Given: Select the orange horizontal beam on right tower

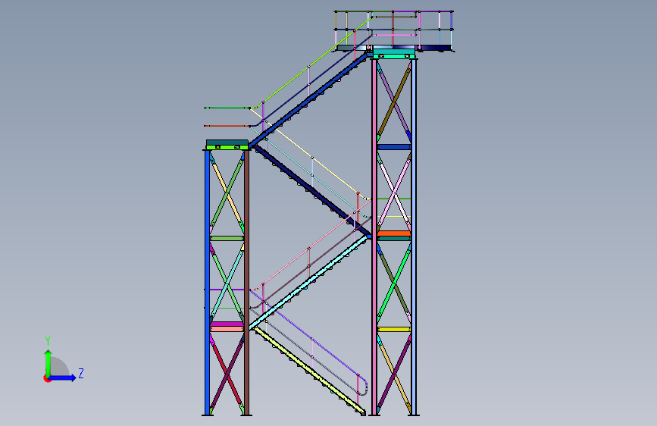Looking at the screenshot, I should click(x=394, y=233).
